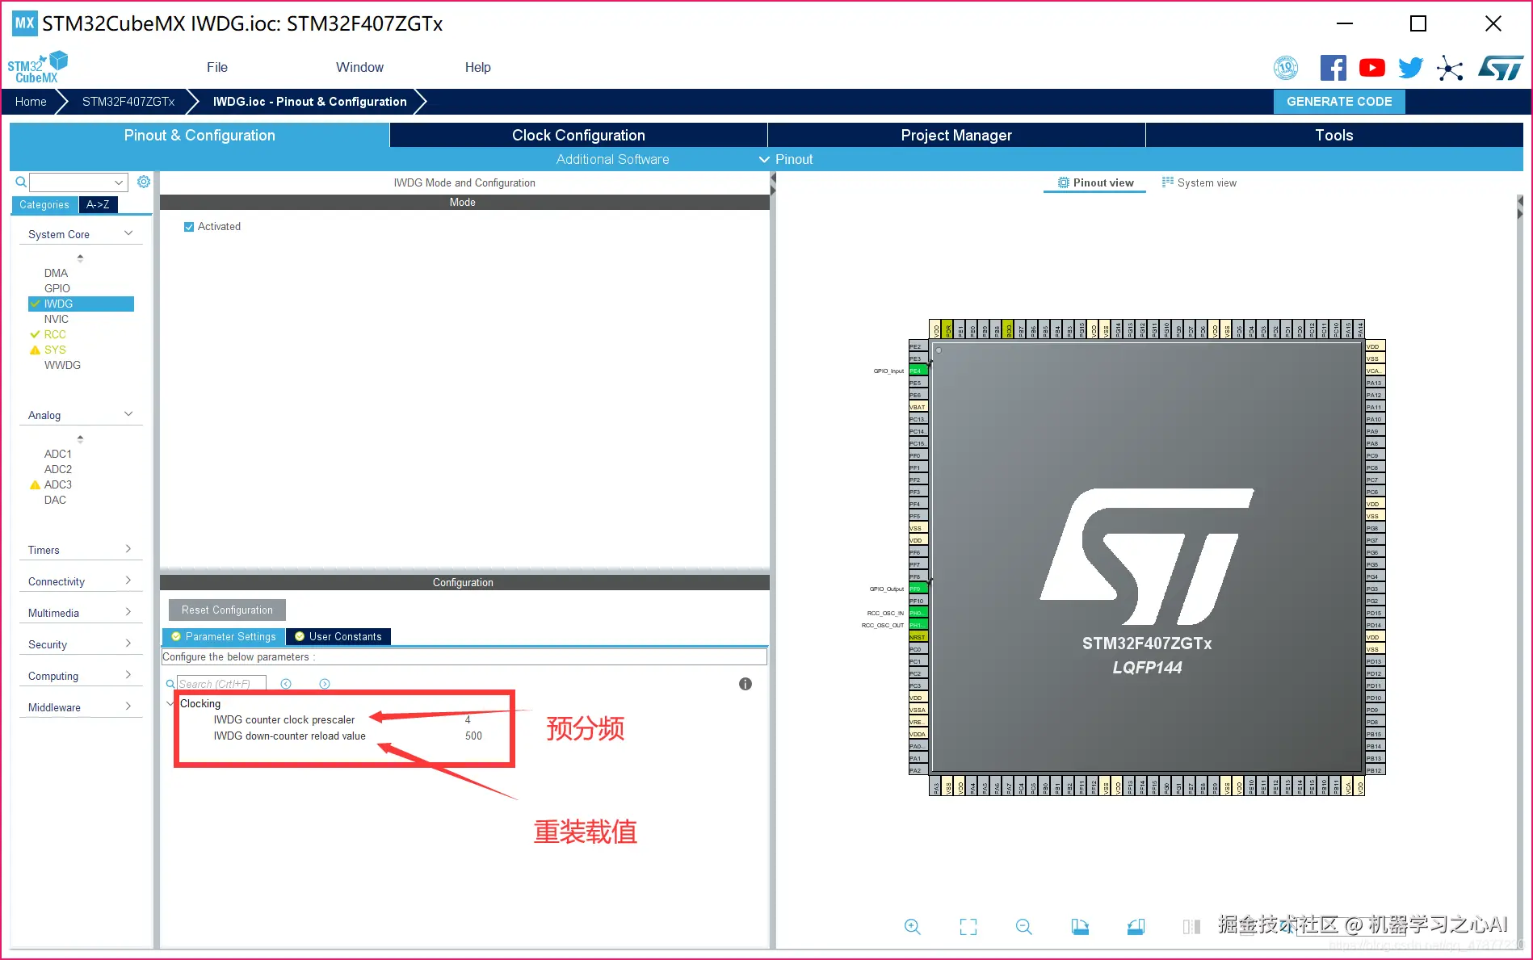Toggle the split view icon

[1191, 927]
